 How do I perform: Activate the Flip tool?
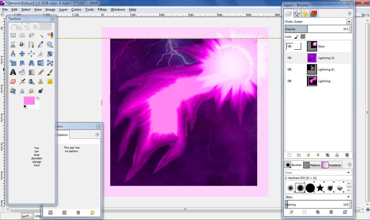pos(41,63)
